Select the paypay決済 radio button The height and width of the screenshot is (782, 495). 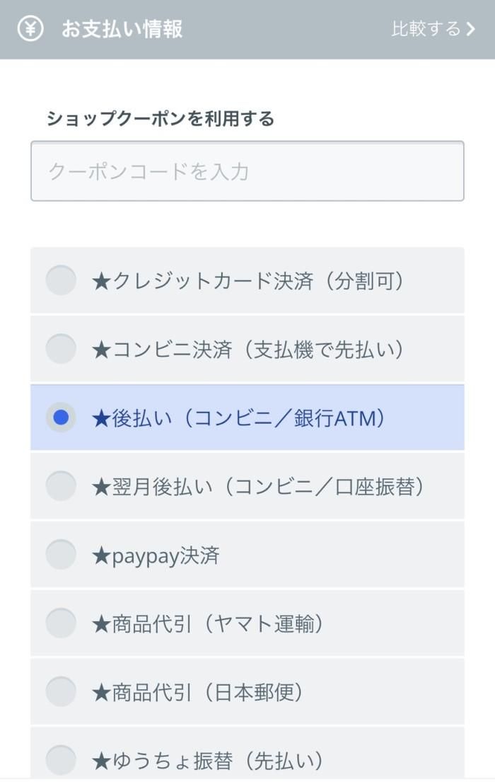[61, 555]
